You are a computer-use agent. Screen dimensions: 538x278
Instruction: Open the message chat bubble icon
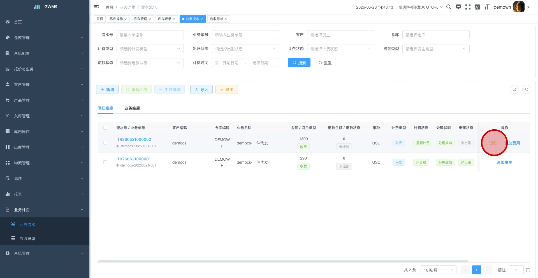pyautogui.click(x=458, y=7)
